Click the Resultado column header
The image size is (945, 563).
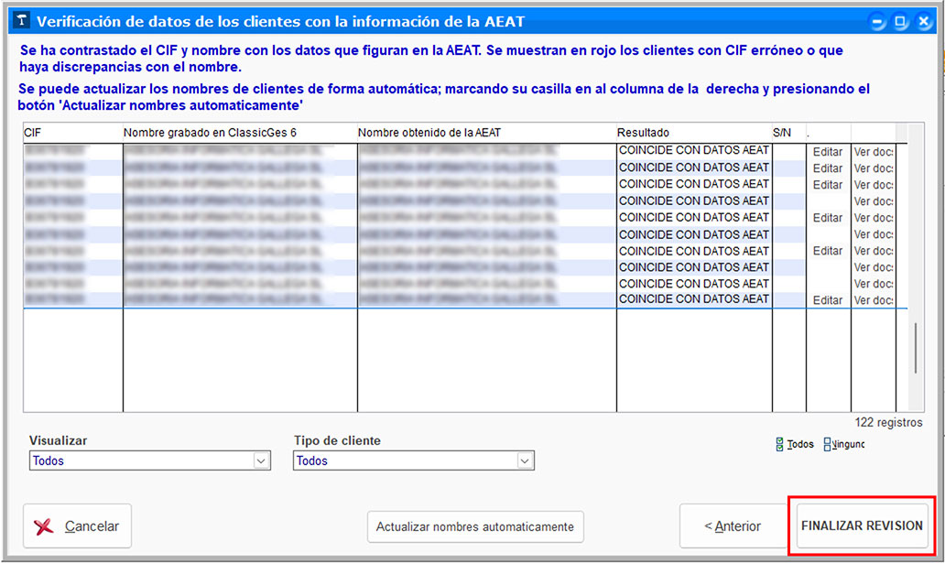click(693, 133)
